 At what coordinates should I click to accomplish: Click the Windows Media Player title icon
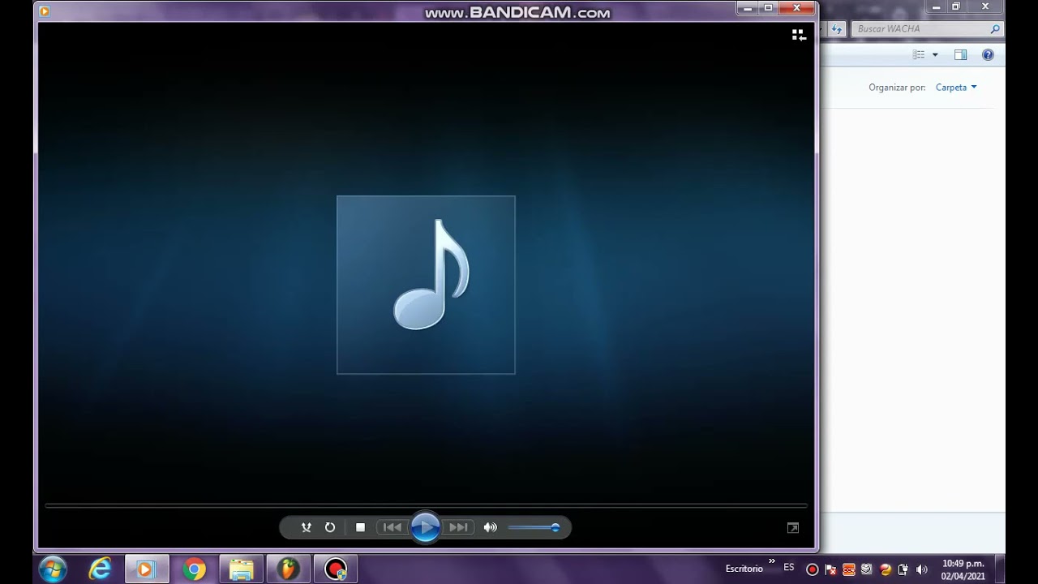45,11
